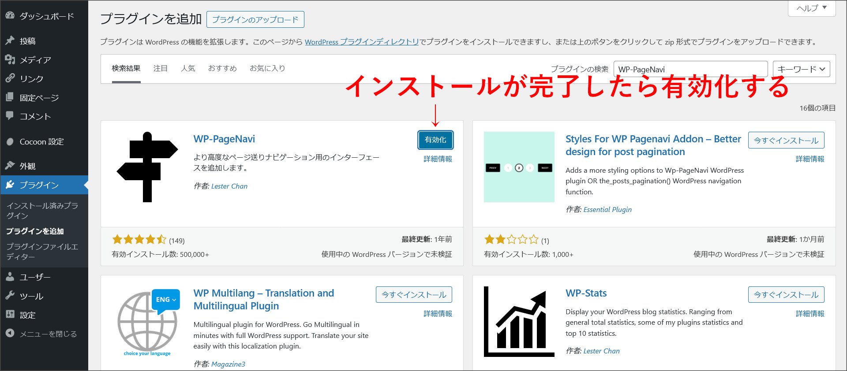This screenshot has height=371, width=847.
Task: Open the 投稿 menu label
Action: (x=28, y=41)
